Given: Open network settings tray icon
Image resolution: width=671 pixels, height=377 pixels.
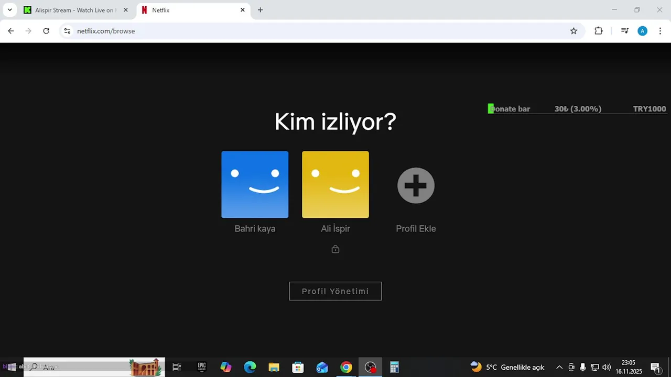Looking at the screenshot, I should coord(594,367).
